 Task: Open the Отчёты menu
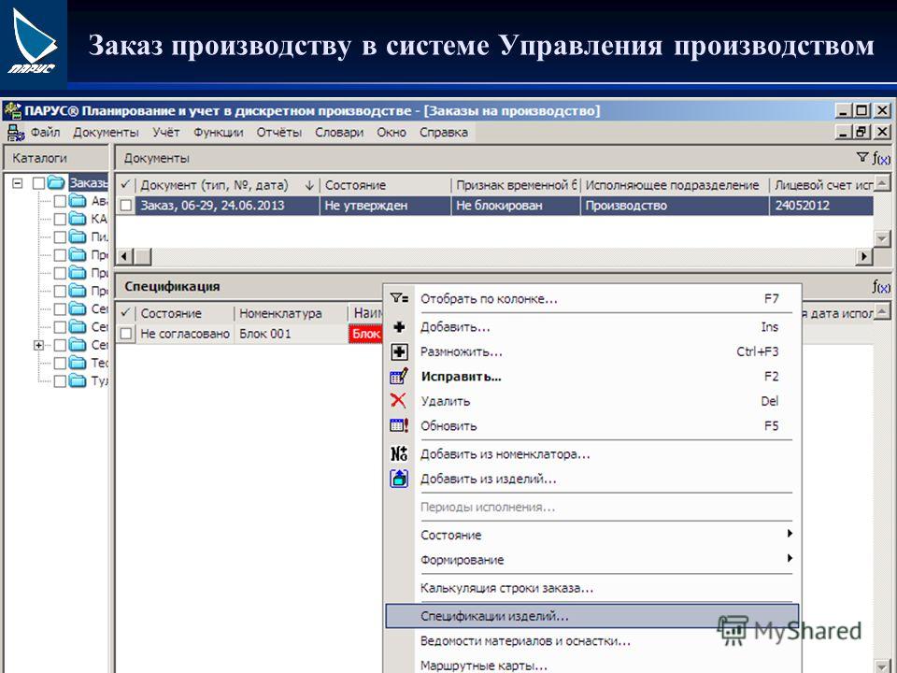pos(278,132)
